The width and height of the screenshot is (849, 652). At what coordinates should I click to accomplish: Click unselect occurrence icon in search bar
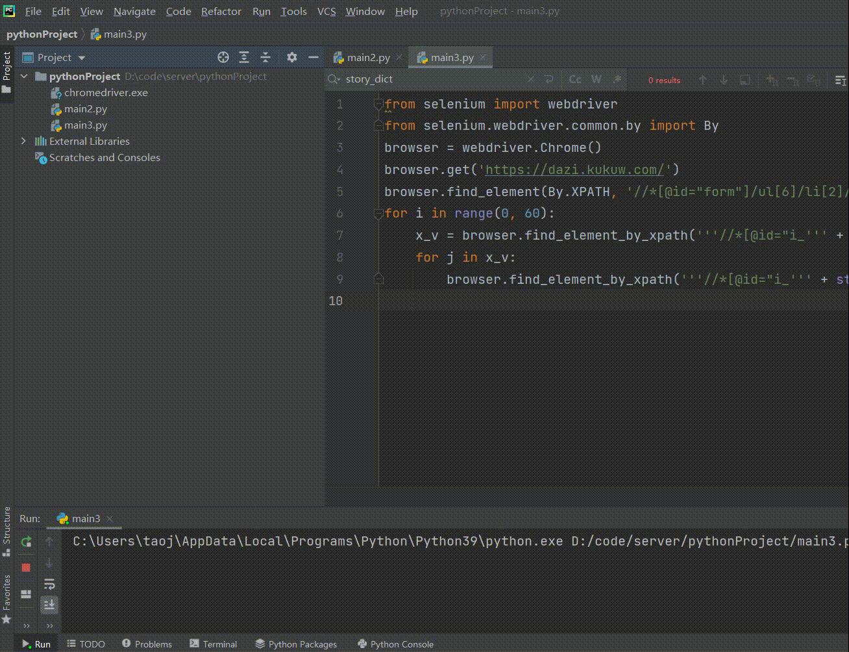[793, 80]
